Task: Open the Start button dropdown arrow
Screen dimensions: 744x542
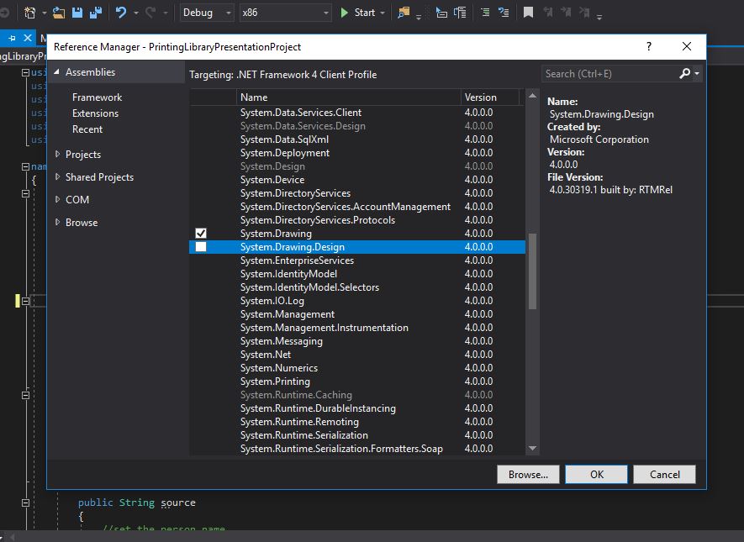Action: click(x=383, y=13)
